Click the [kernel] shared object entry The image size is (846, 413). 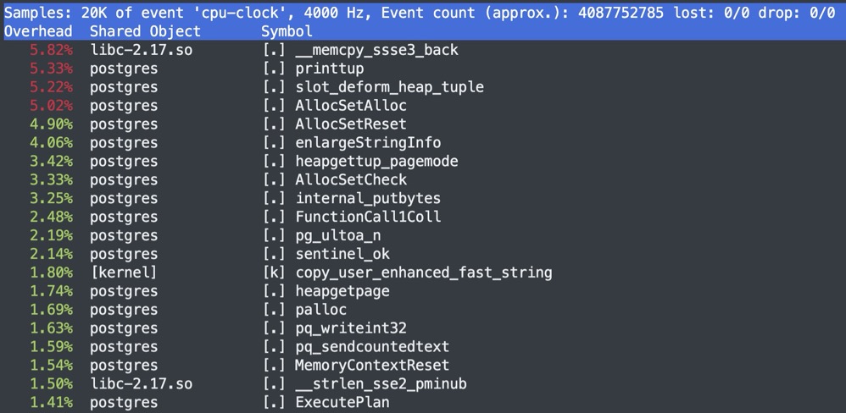[124, 273]
